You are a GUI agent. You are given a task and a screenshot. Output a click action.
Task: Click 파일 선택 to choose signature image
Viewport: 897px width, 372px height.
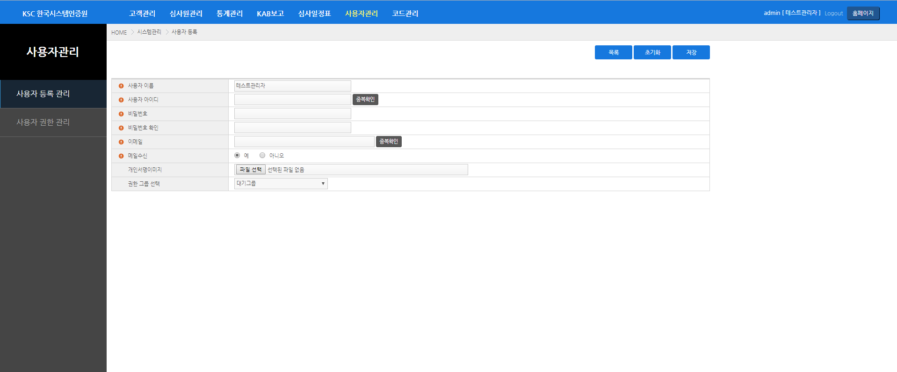point(251,170)
